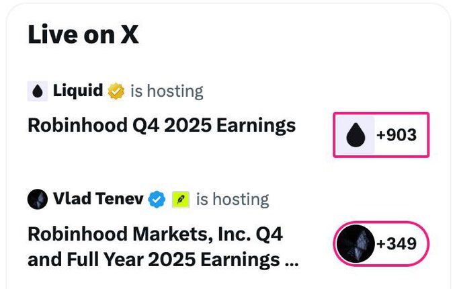The height and width of the screenshot is (289, 457).
Task: Click Vlad Tenev's small profile avatar
Action: coord(38,199)
